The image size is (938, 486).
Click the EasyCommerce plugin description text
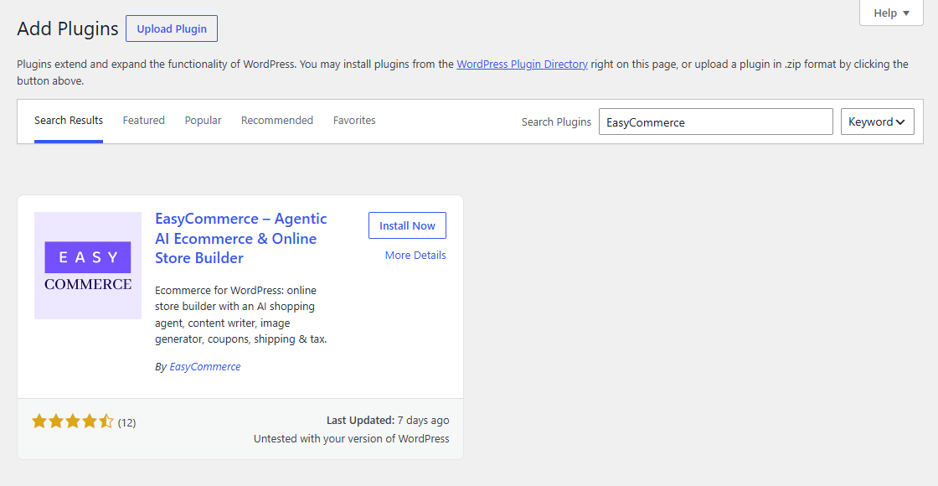click(241, 315)
